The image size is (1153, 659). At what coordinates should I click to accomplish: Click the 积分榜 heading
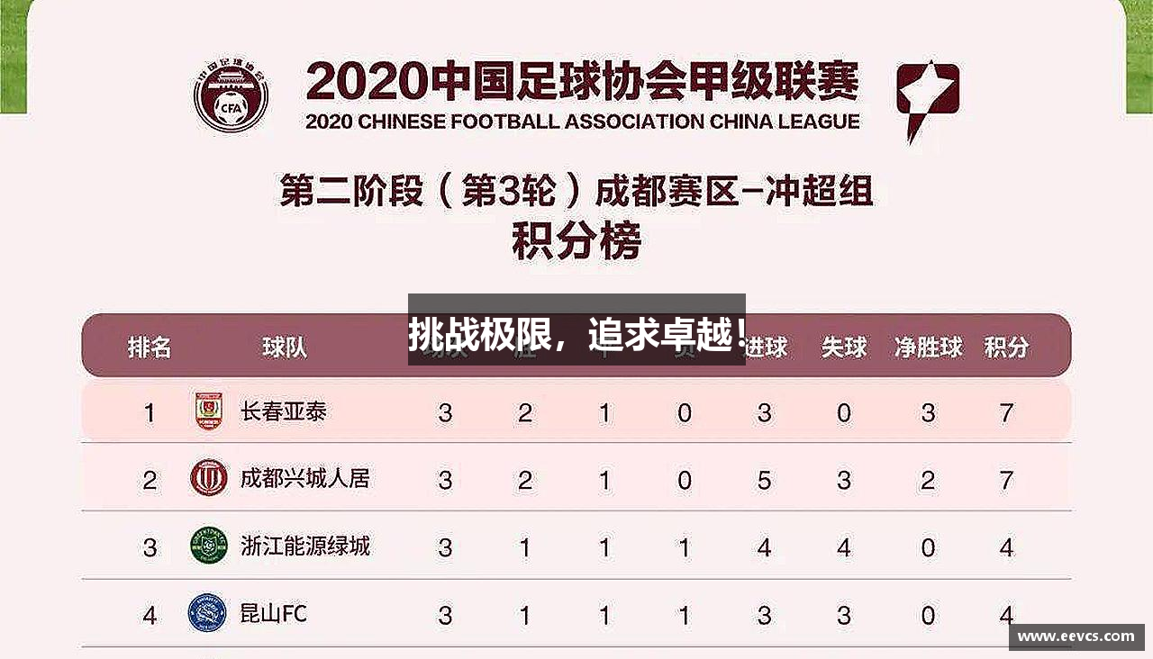[576, 241]
